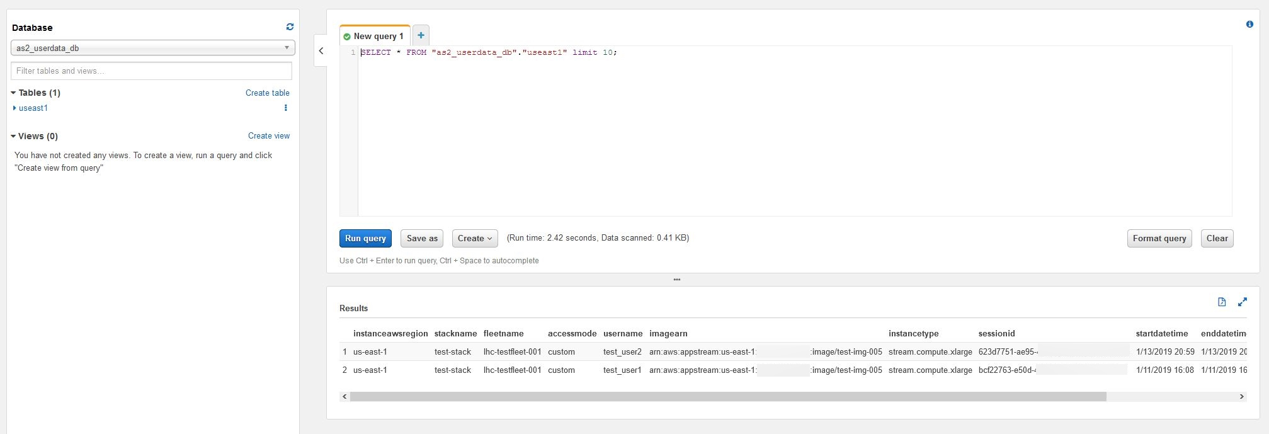Click the instancetype column header

914,333
